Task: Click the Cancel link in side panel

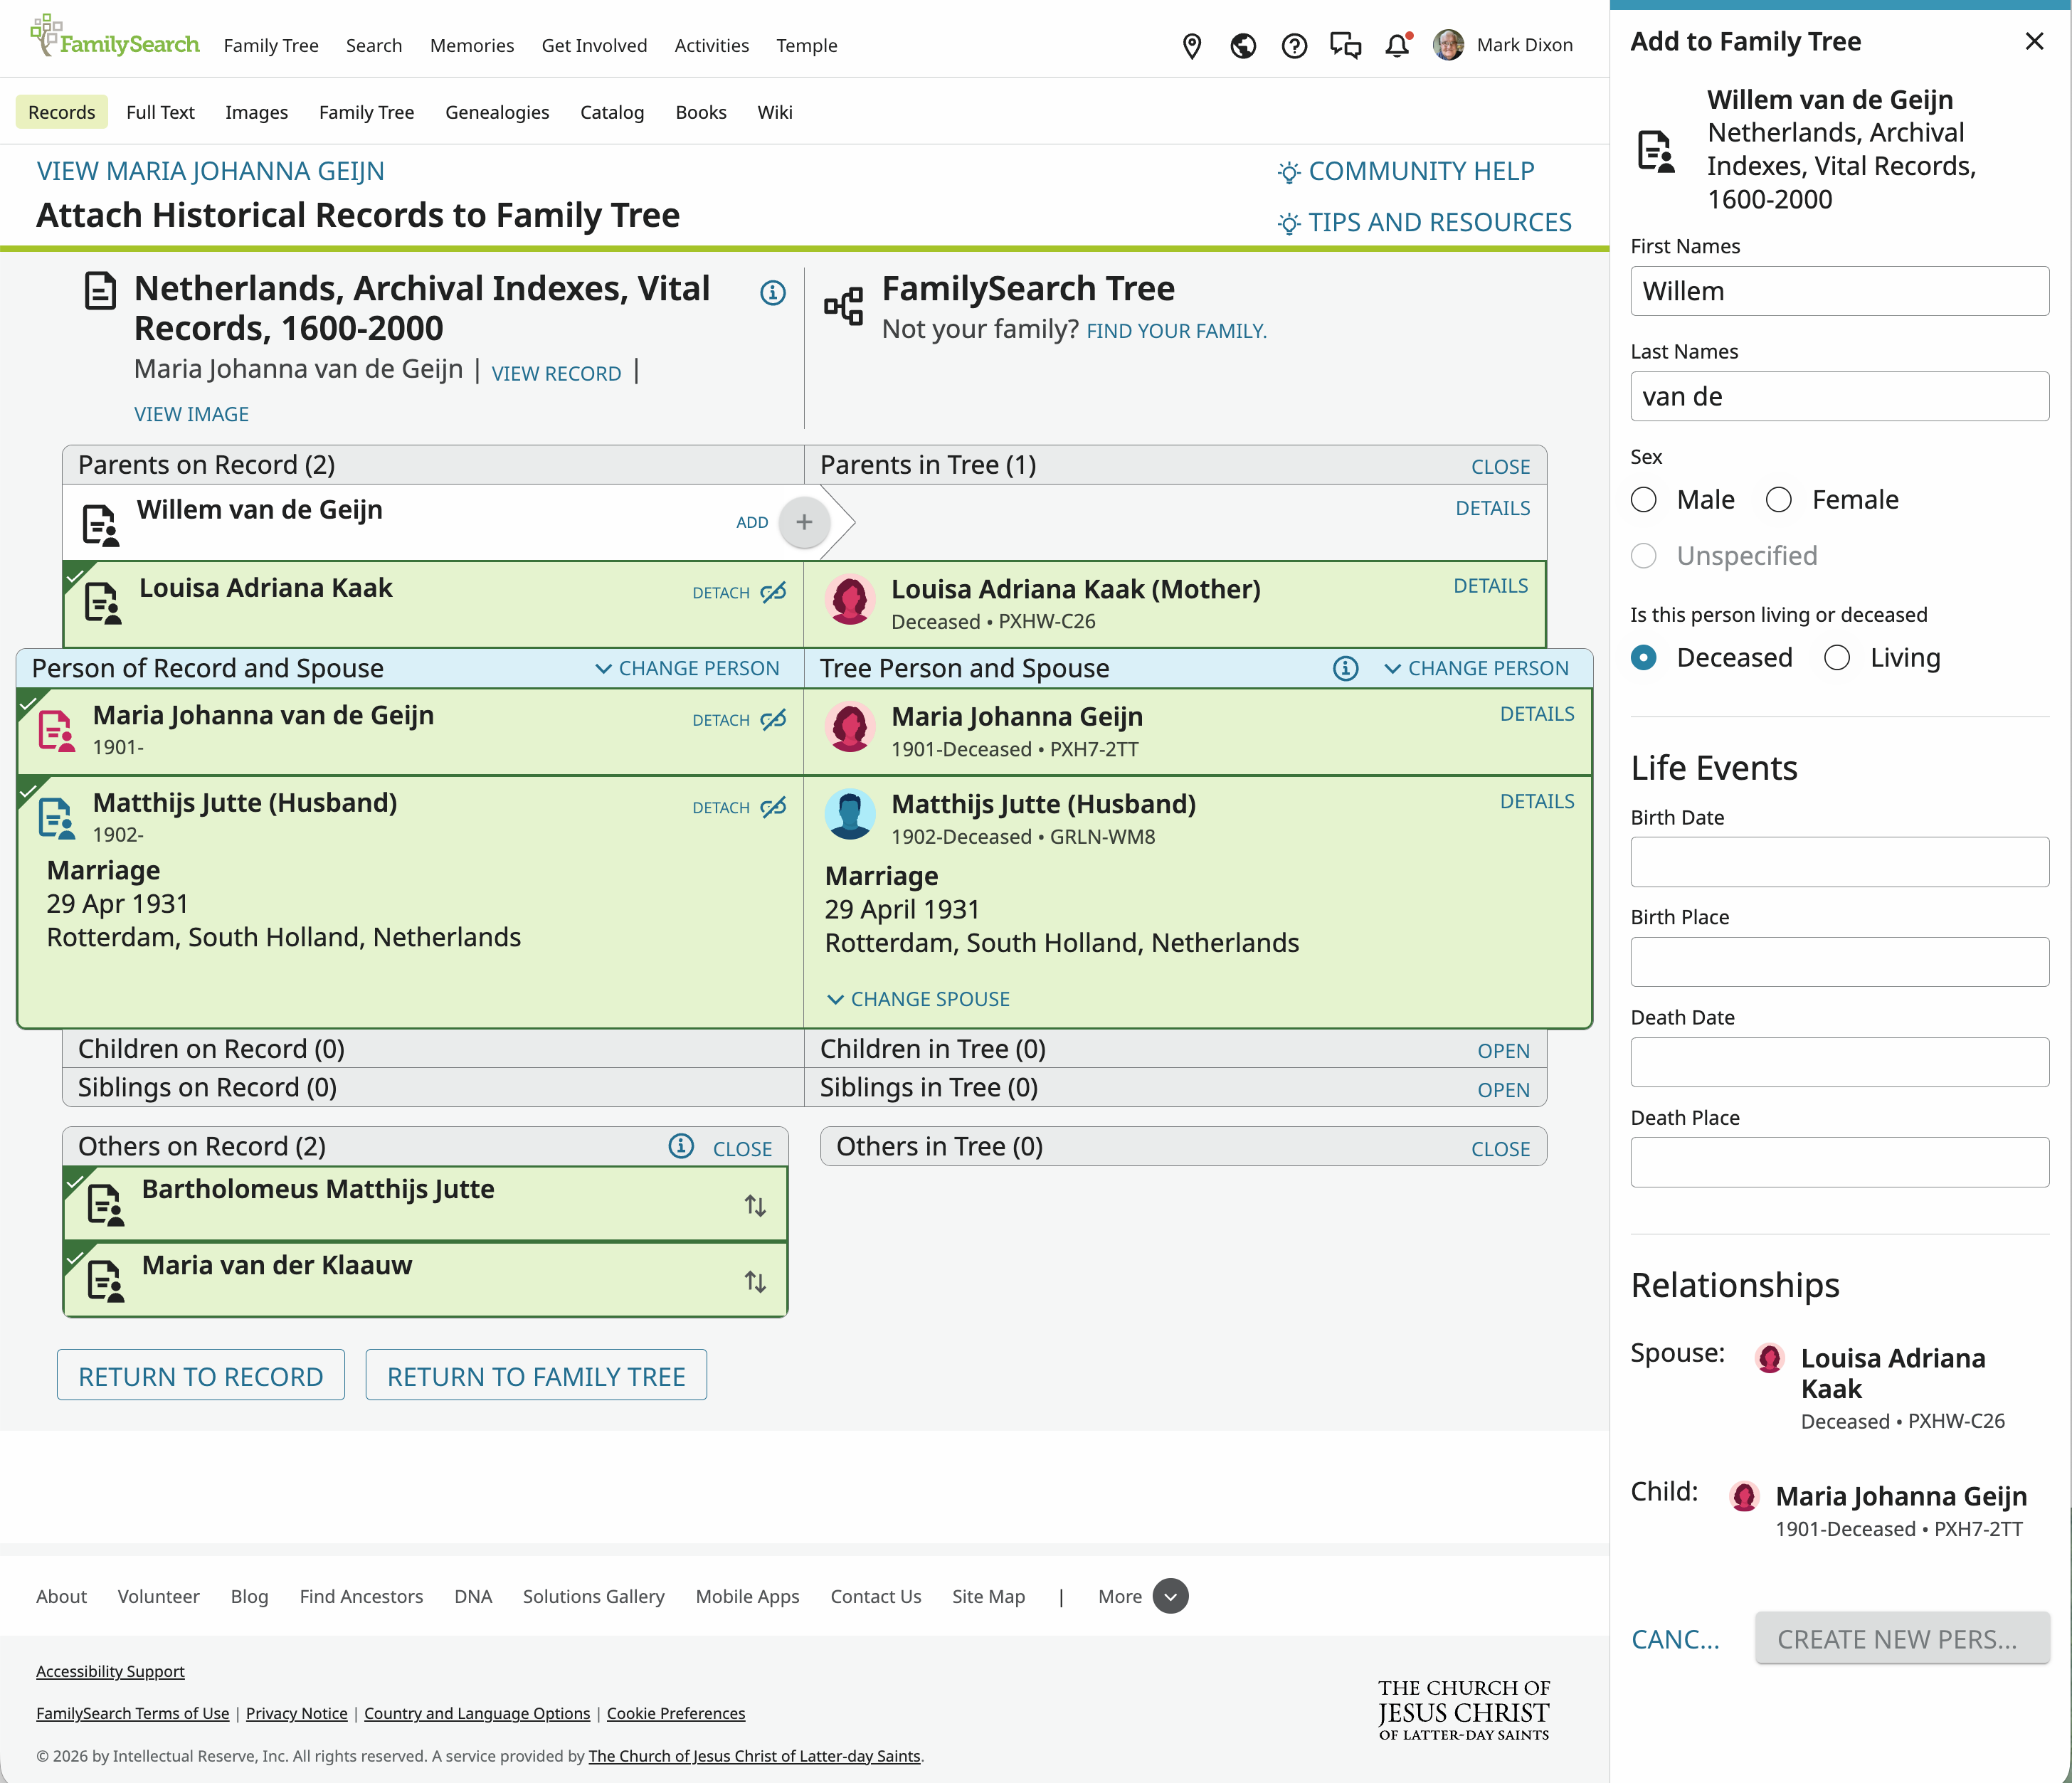Action: [1675, 1639]
